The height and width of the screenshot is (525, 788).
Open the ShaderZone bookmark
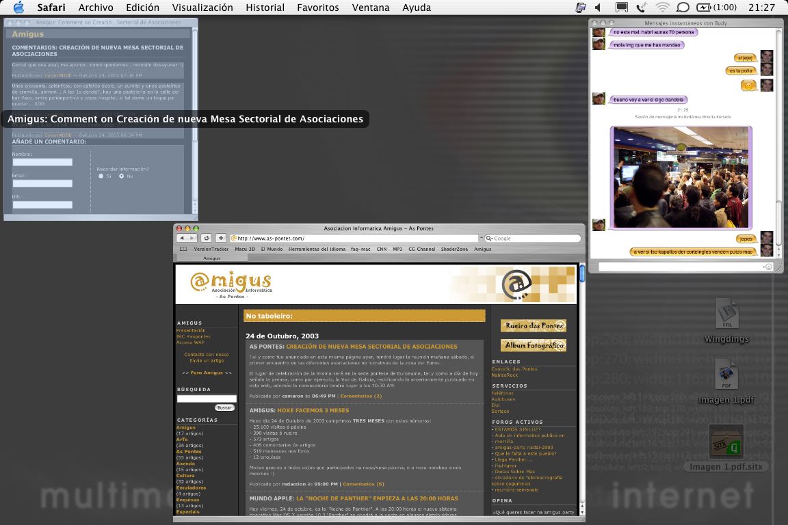click(454, 250)
